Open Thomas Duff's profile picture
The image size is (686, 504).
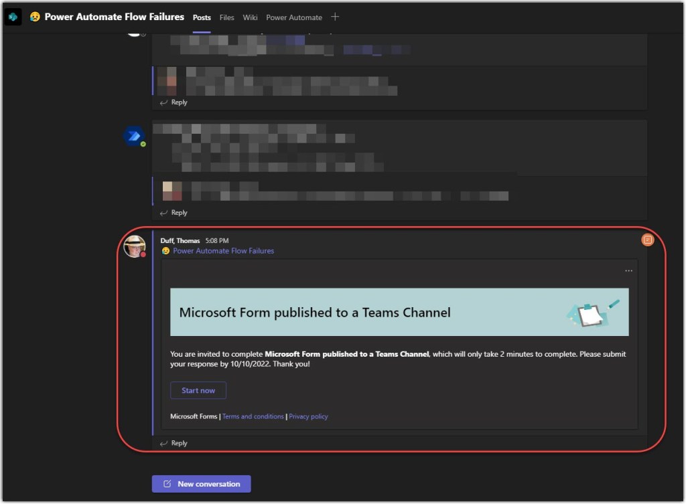click(x=134, y=246)
